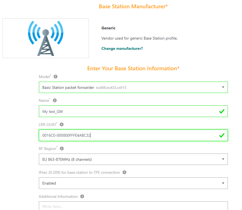Click the info icon beside Name label
Viewport: 242px width, 210px height.
pos(55,100)
